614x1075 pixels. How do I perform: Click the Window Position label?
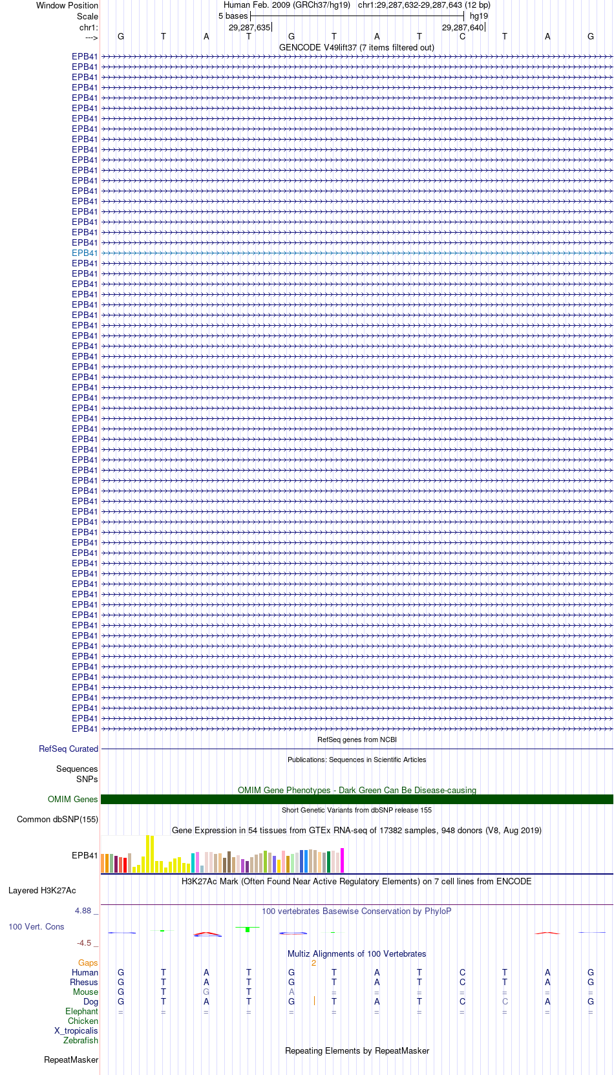click(x=67, y=5)
